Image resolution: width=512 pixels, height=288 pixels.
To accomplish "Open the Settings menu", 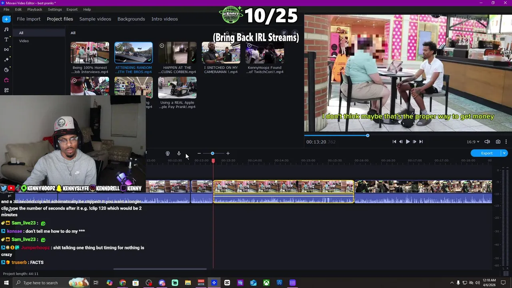I will point(55,9).
